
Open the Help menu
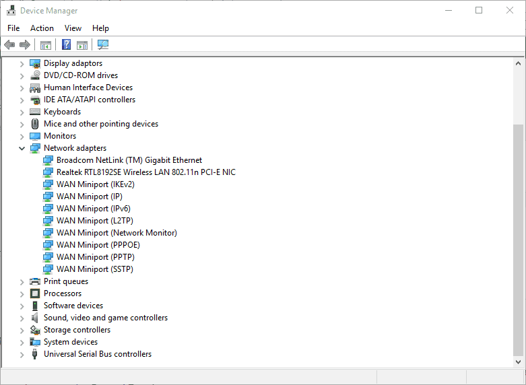pyautogui.click(x=100, y=28)
